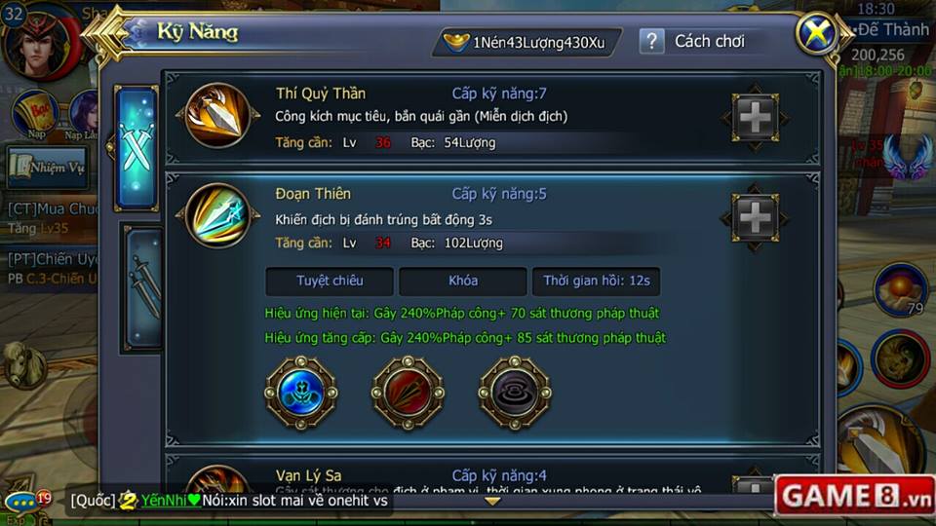The height and width of the screenshot is (526, 936).
Task: Click the red arrows rune slot
Action: pyautogui.click(x=409, y=393)
